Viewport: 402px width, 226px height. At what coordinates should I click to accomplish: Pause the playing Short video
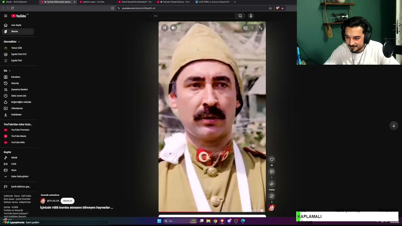click(165, 28)
